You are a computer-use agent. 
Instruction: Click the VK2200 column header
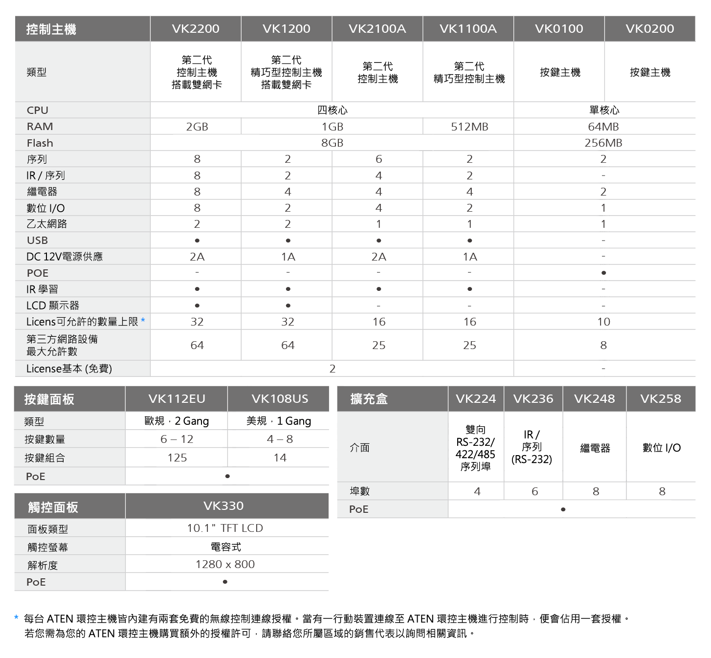[196, 28]
